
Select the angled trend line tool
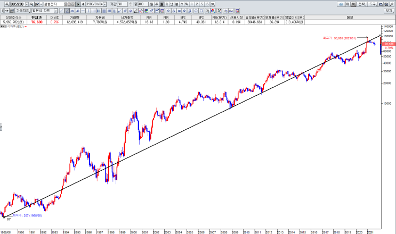coord(67,11)
